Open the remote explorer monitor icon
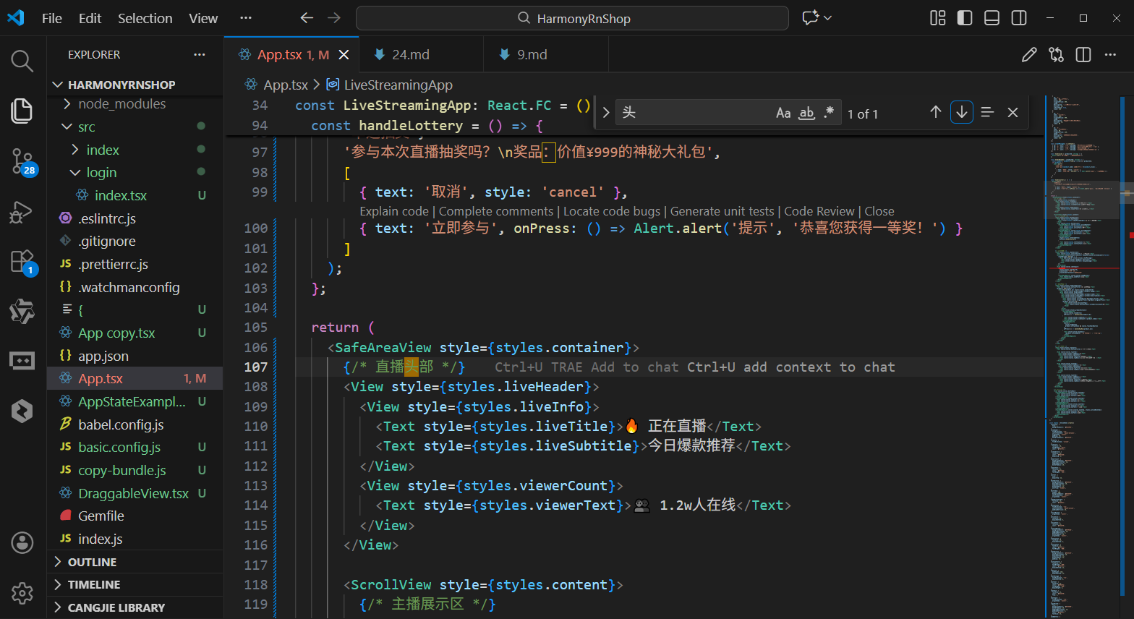The image size is (1134, 619). coord(22,360)
